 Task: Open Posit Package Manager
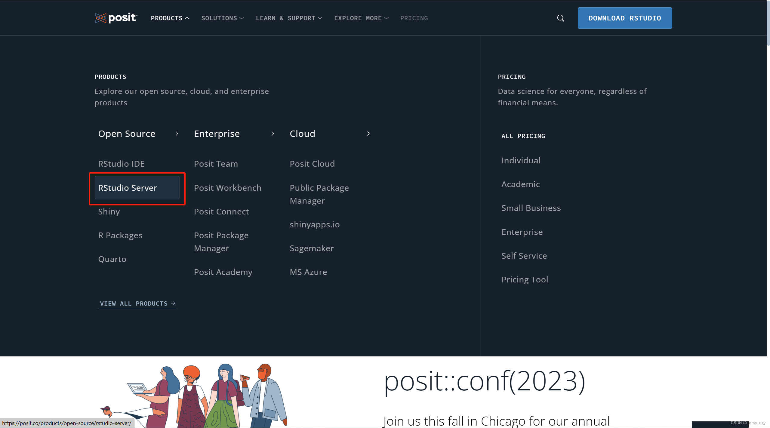pos(221,242)
